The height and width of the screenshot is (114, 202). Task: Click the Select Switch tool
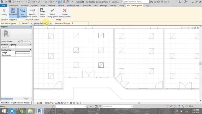point(42,13)
